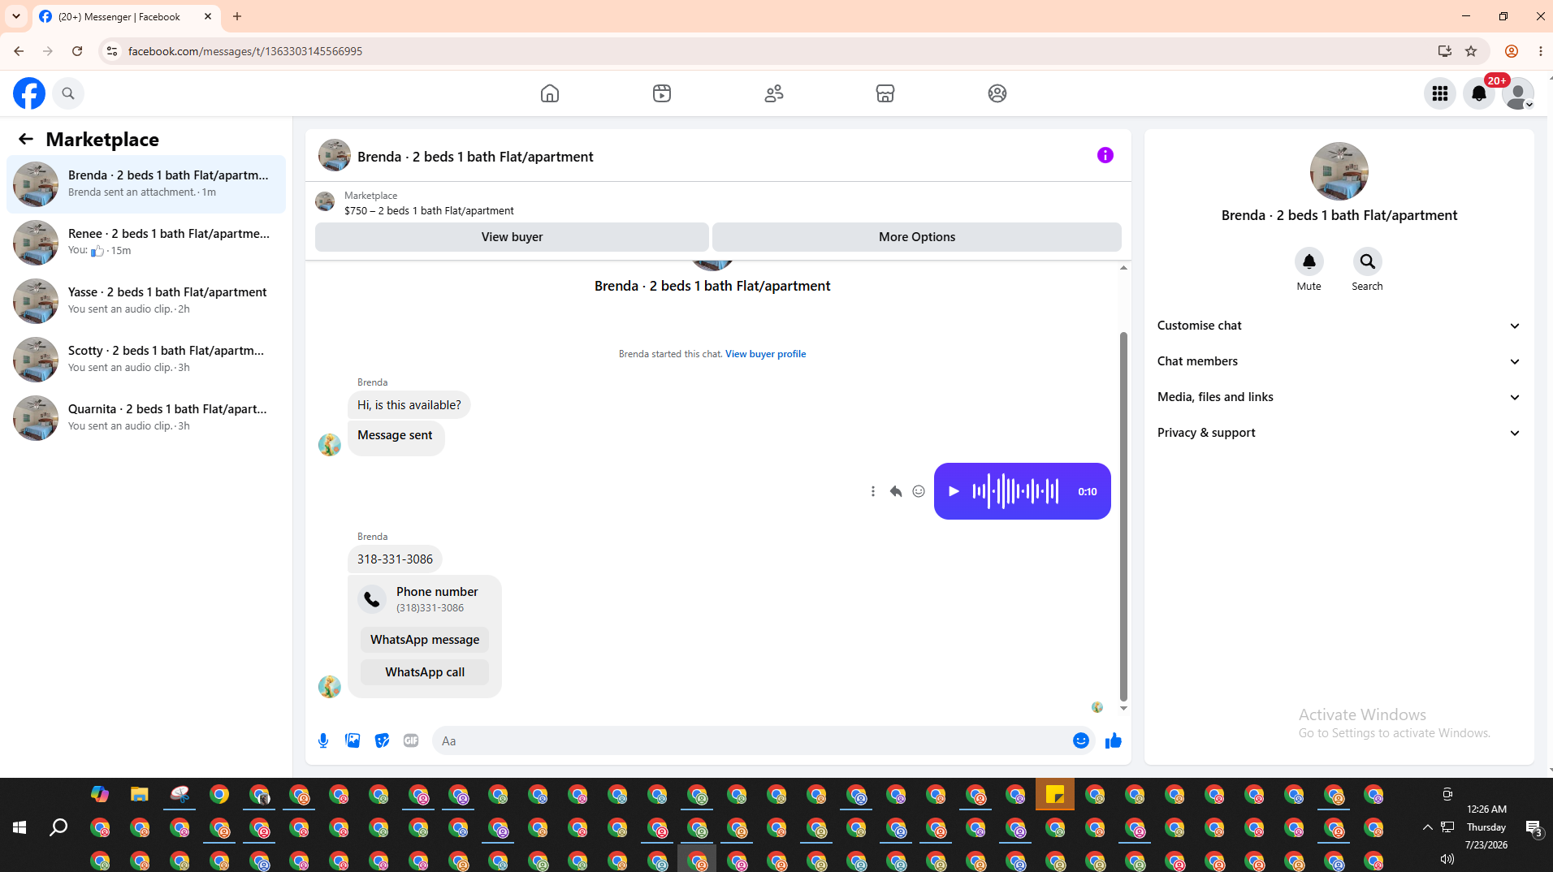The image size is (1553, 872).
Task: Attach a photo with the image icon
Action: coord(353,740)
